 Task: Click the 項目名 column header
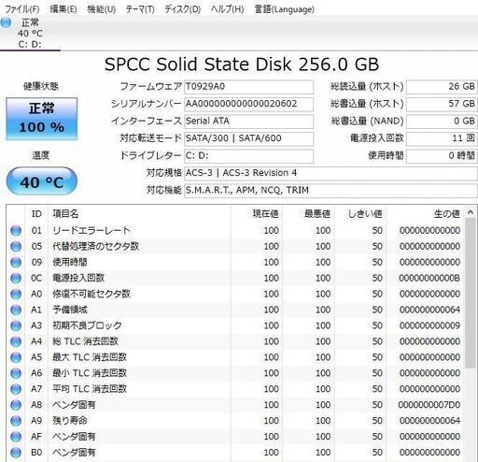pos(139,214)
